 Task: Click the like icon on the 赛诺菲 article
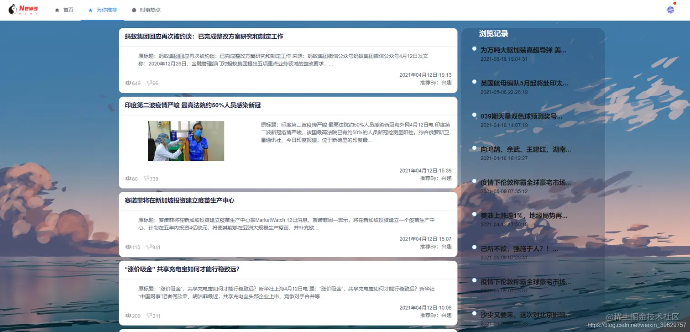127,247
